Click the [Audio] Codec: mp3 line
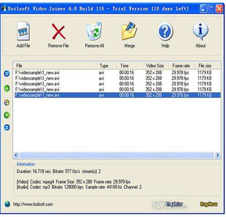This screenshot has height=217, width=226. 79,187
